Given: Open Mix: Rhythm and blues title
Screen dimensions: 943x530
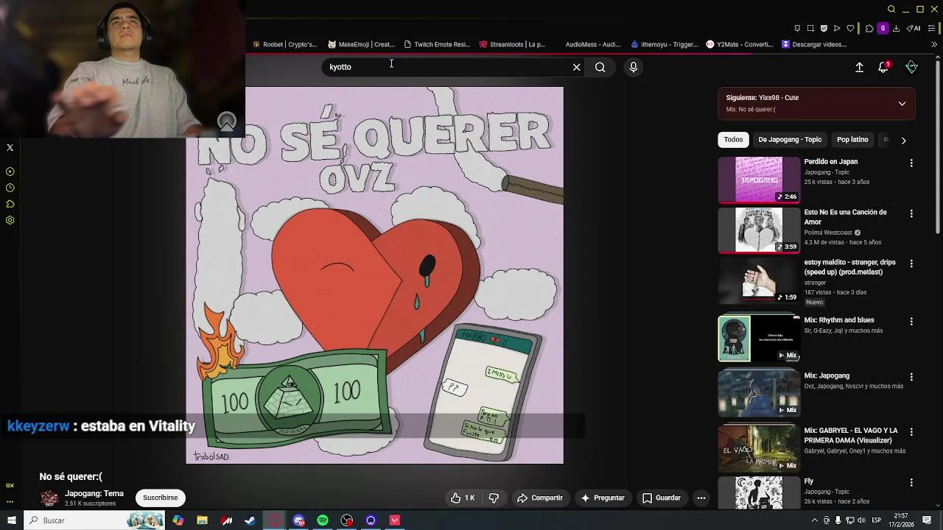Looking at the screenshot, I should pyautogui.click(x=839, y=320).
